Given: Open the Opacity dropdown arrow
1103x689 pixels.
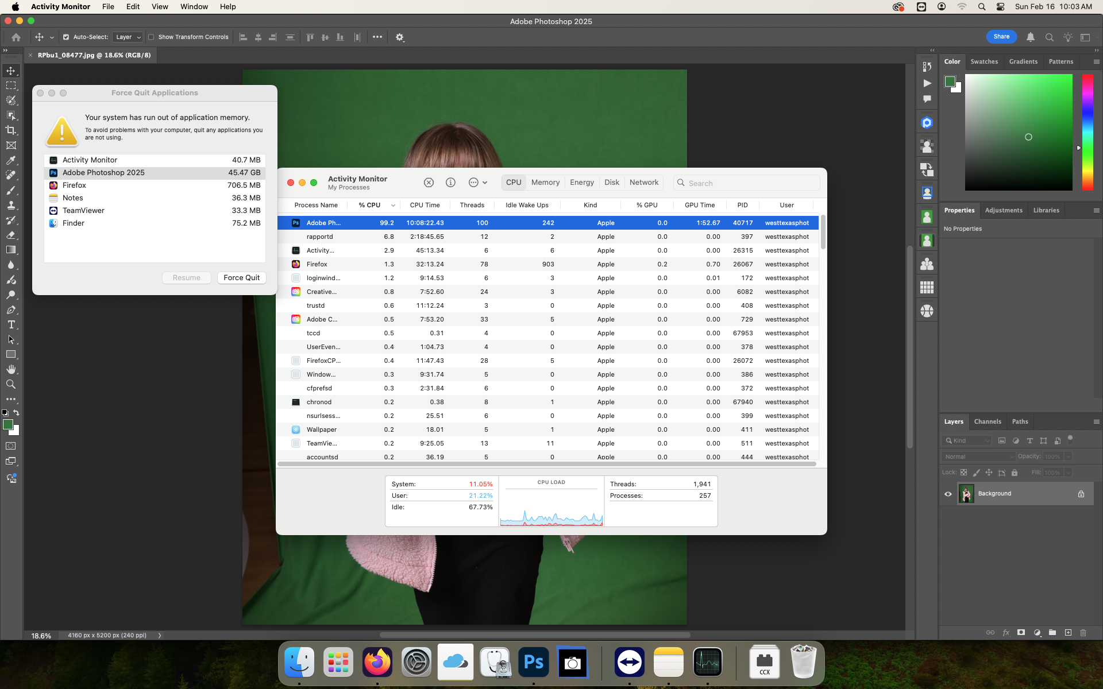Looking at the screenshot, I should 1068,456.
